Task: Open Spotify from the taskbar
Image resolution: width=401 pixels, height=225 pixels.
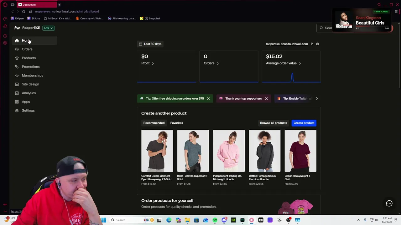Action: point(215,220)
